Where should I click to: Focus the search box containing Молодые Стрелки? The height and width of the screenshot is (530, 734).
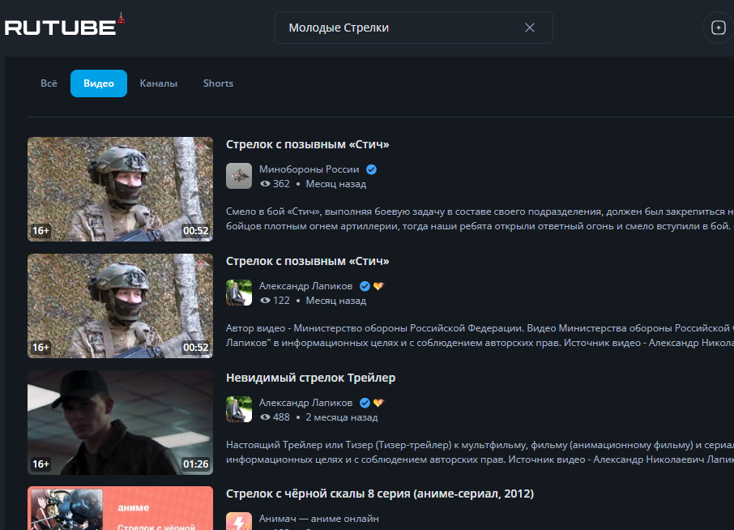[413, 28]
